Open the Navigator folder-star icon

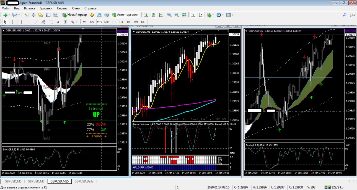pos(41,15)
